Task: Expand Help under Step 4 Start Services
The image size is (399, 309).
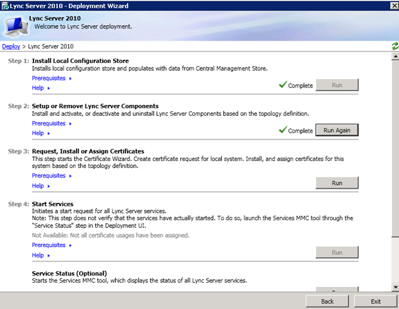Action: click(x=41, y=256)
